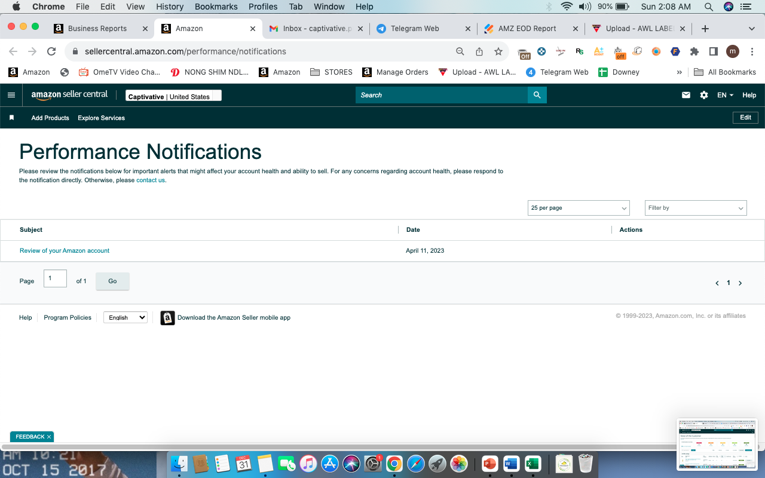Go back using the browser back arrow

point(13,51)
